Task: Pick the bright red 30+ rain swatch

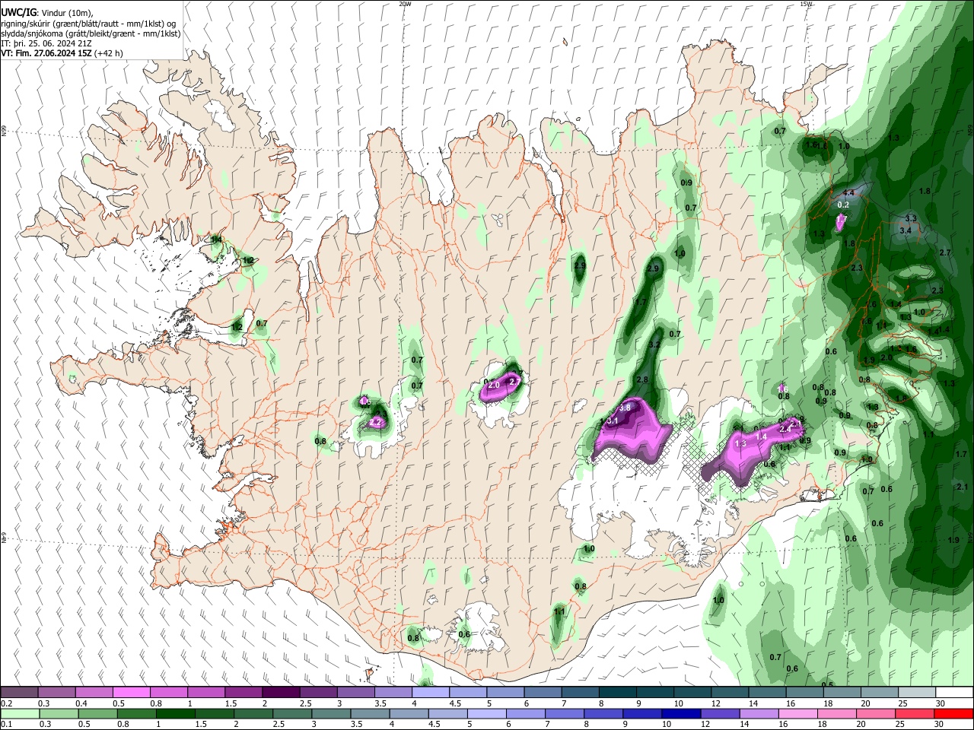Action: click(954, 713)
